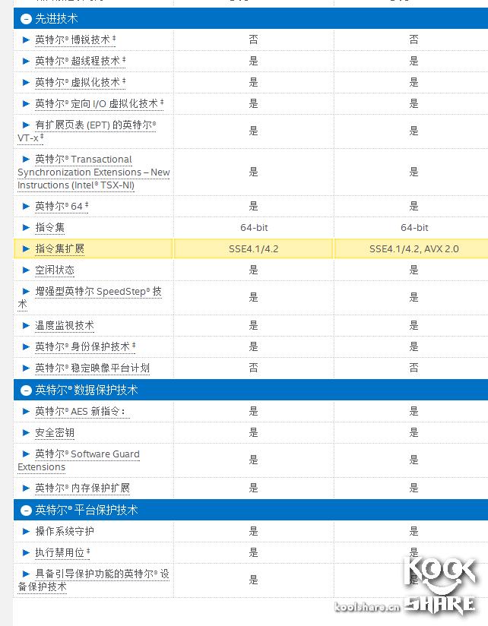Expand the arrow beside 空闲状态
Image resolution: width=488 pixels, height=626 pixels.
tap(26, 270)
